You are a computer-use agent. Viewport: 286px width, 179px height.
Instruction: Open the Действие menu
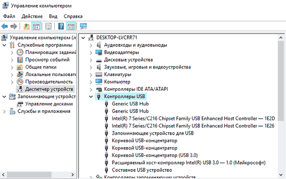32,16
